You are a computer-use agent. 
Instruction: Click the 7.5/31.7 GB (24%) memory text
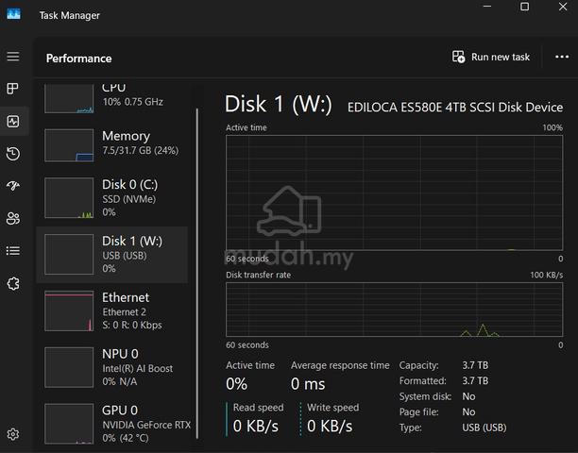click(140, 150)
